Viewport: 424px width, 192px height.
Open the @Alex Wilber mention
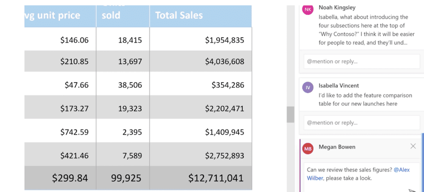click(x=402, y=170)
